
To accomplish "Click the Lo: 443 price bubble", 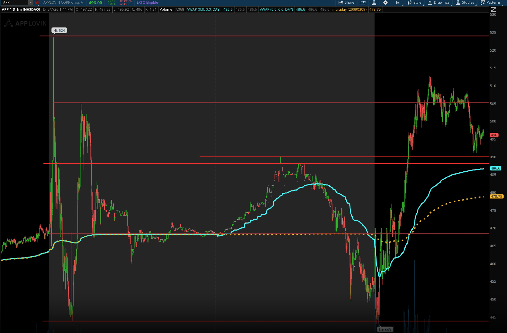I will 385,330.
